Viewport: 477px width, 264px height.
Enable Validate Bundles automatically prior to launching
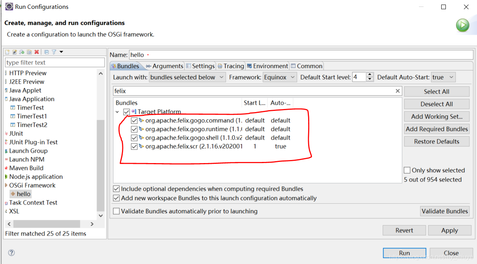pyautogui.click(x=116, y=211)
